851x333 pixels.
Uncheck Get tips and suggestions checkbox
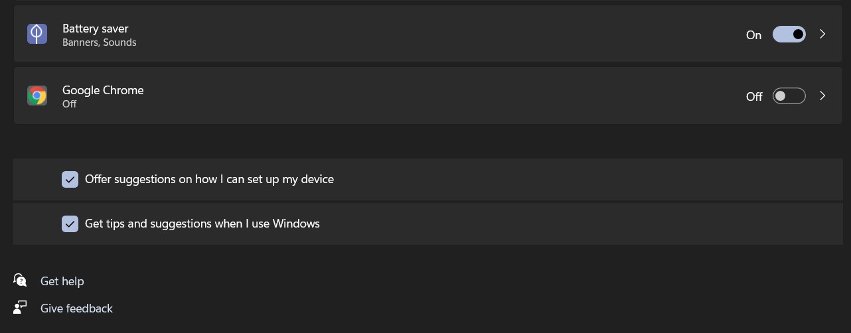click(70, 224)
